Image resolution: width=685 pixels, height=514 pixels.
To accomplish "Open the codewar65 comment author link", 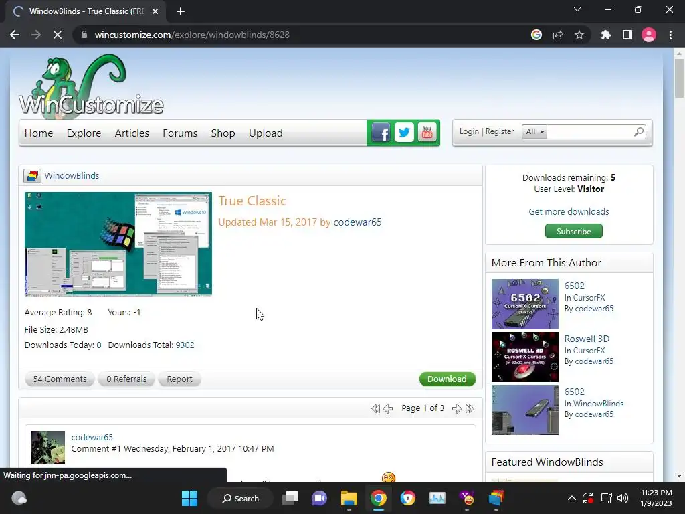I will (92, 437).
